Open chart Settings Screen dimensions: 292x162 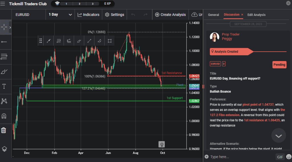pos(115,15)
